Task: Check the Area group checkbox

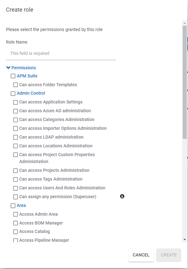Action: (x=13, y=206)
